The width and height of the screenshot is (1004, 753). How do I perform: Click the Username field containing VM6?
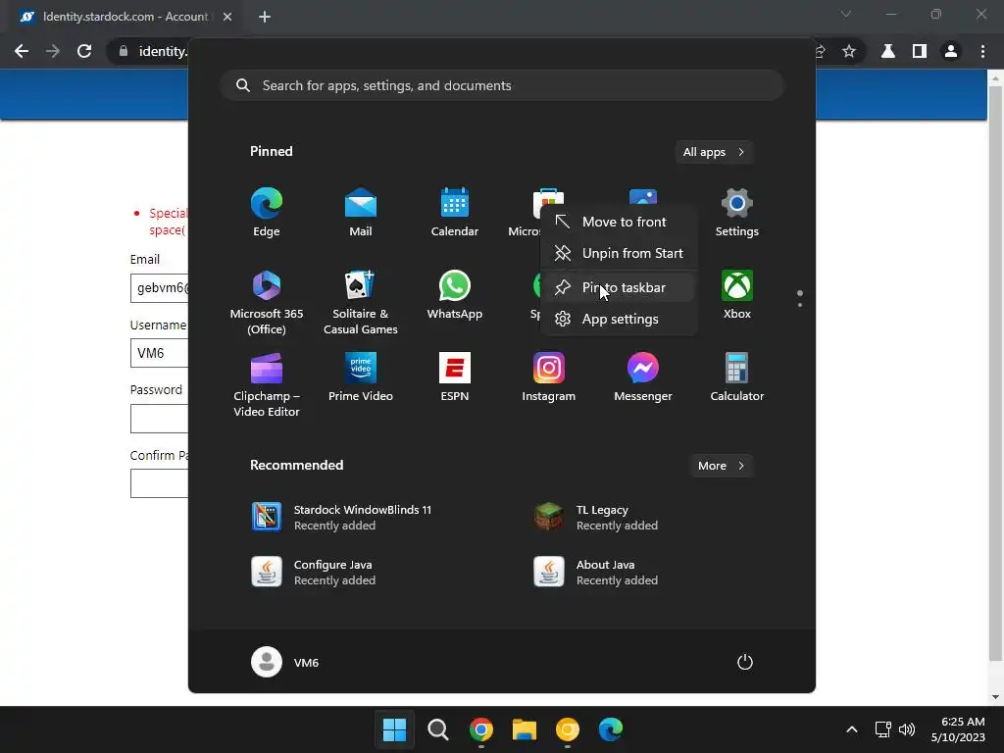point(160,353)
